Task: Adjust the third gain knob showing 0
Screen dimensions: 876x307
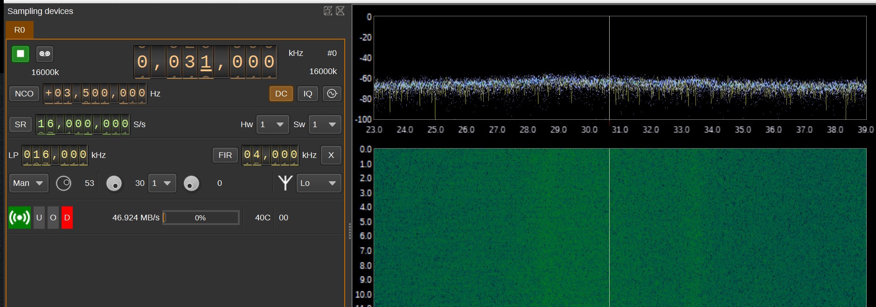Action: [191, 184]
